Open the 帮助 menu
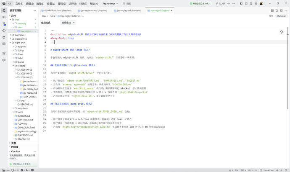The width and height of the screenshot is (290, 172). coord(94,3)
